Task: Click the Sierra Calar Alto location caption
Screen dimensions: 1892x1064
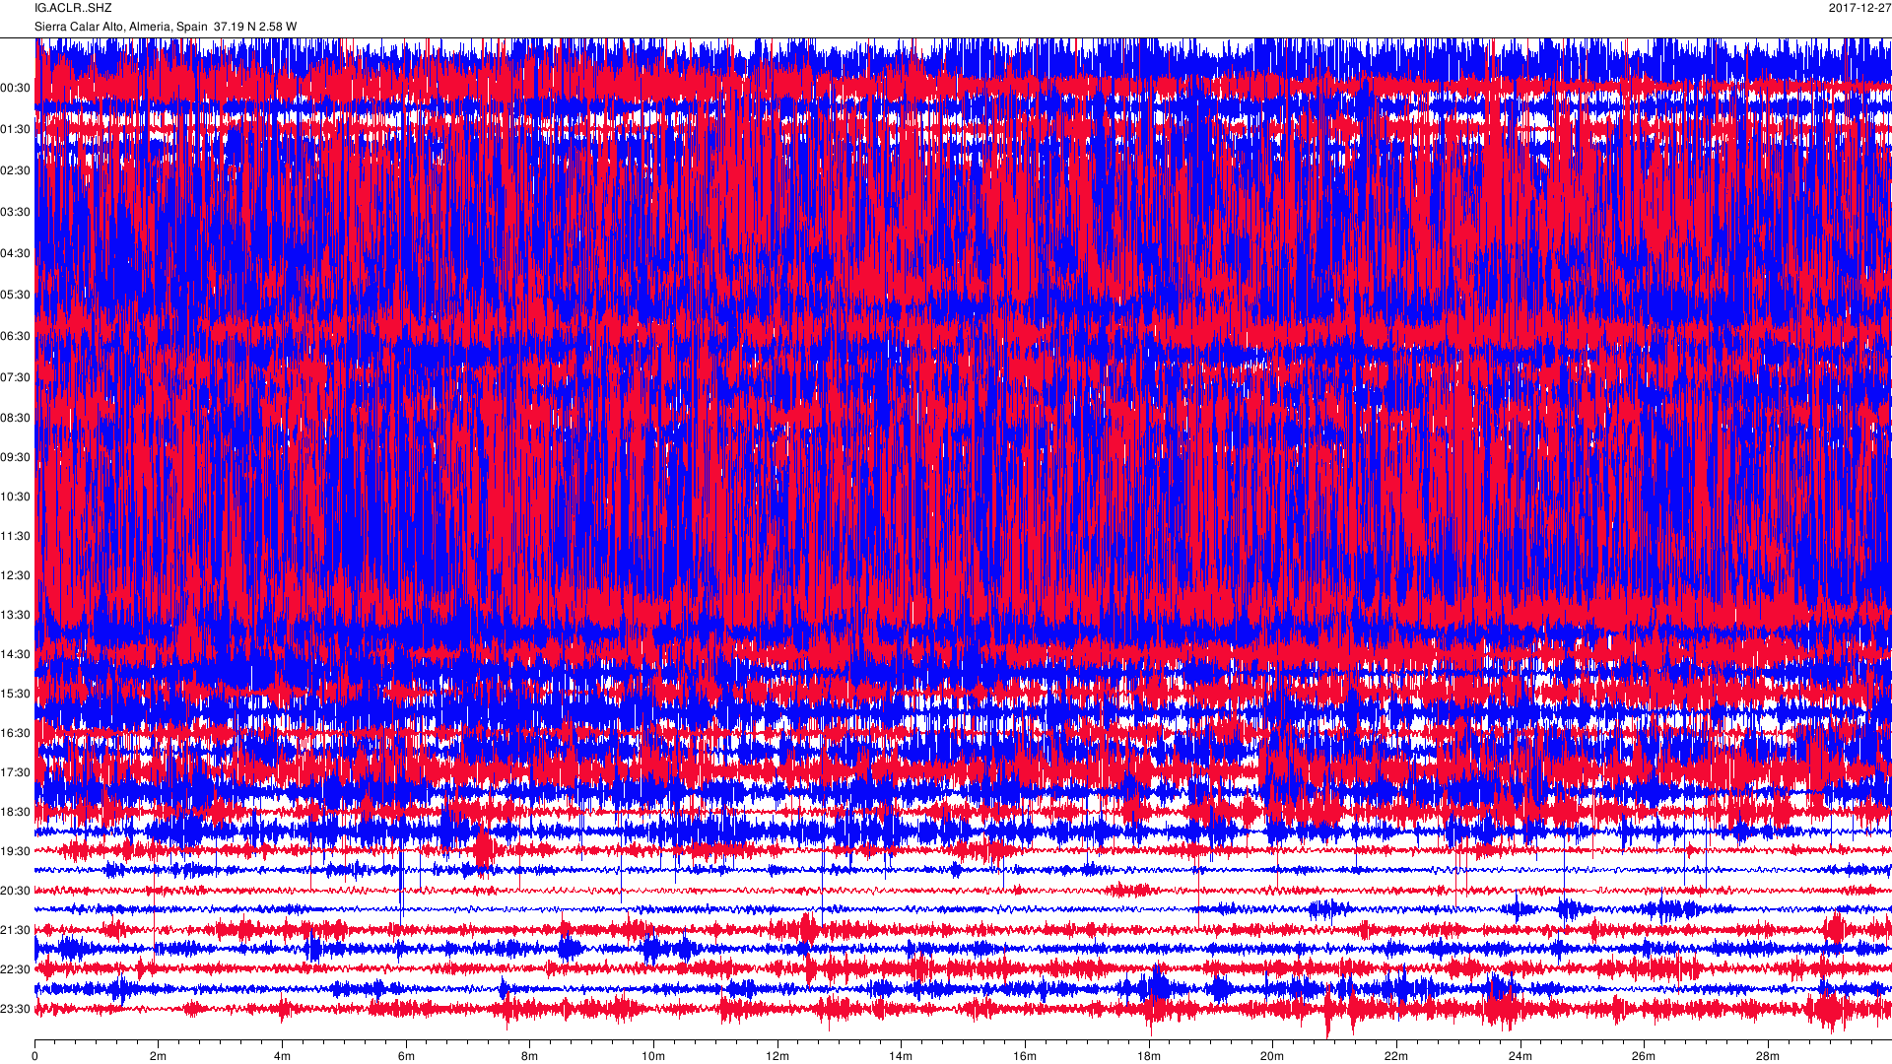Action: 166,27
